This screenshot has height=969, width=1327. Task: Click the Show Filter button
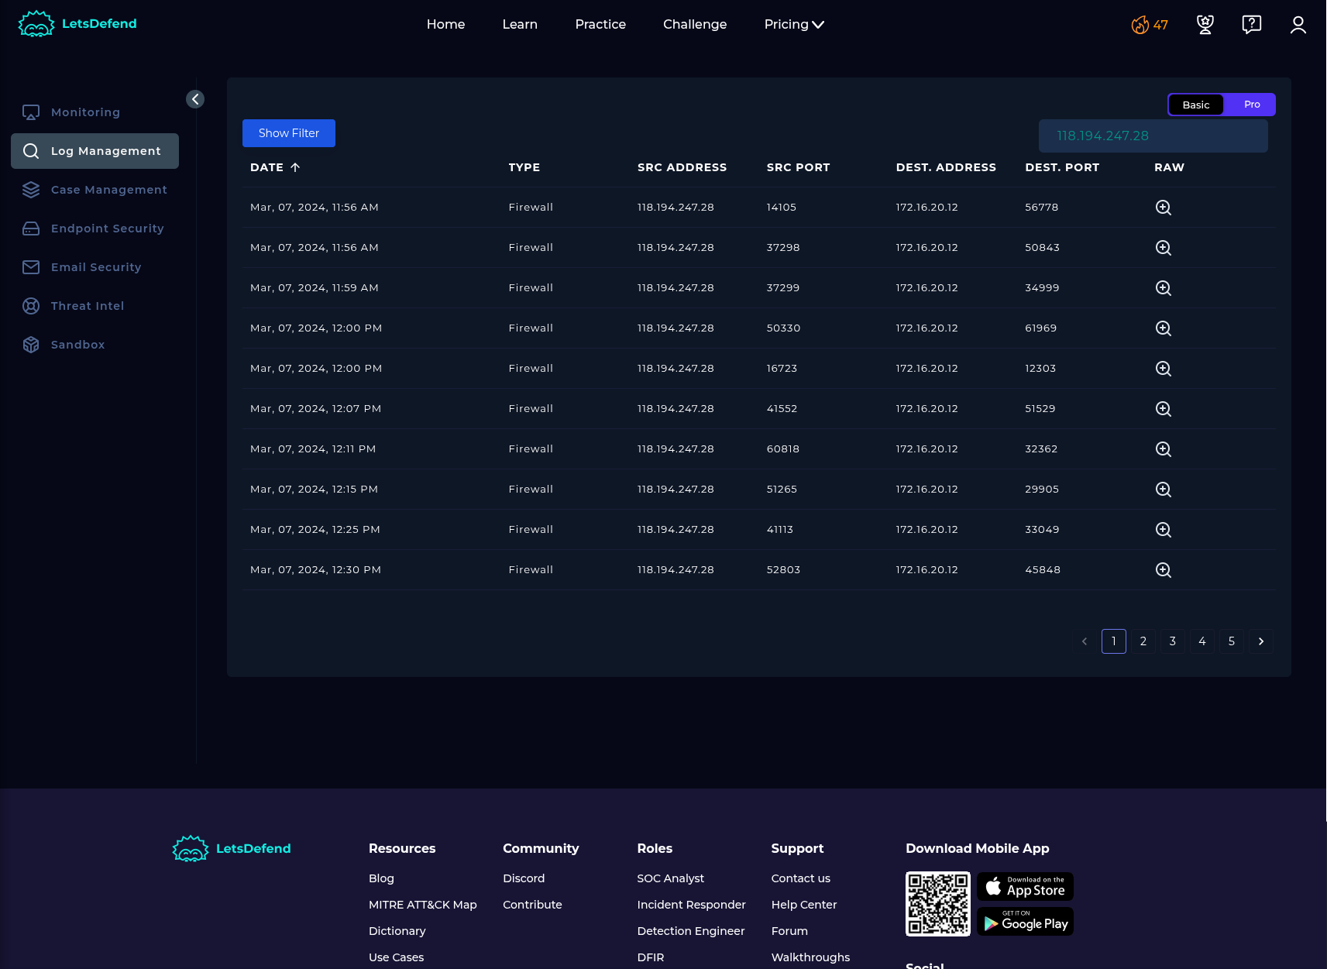coord(289,133)
